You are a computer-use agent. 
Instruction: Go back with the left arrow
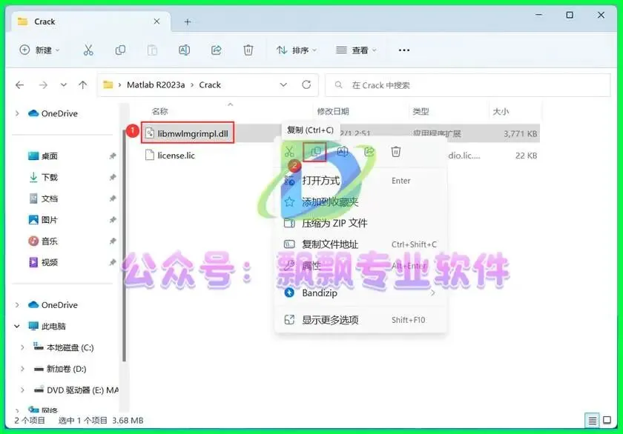(19, 85)
